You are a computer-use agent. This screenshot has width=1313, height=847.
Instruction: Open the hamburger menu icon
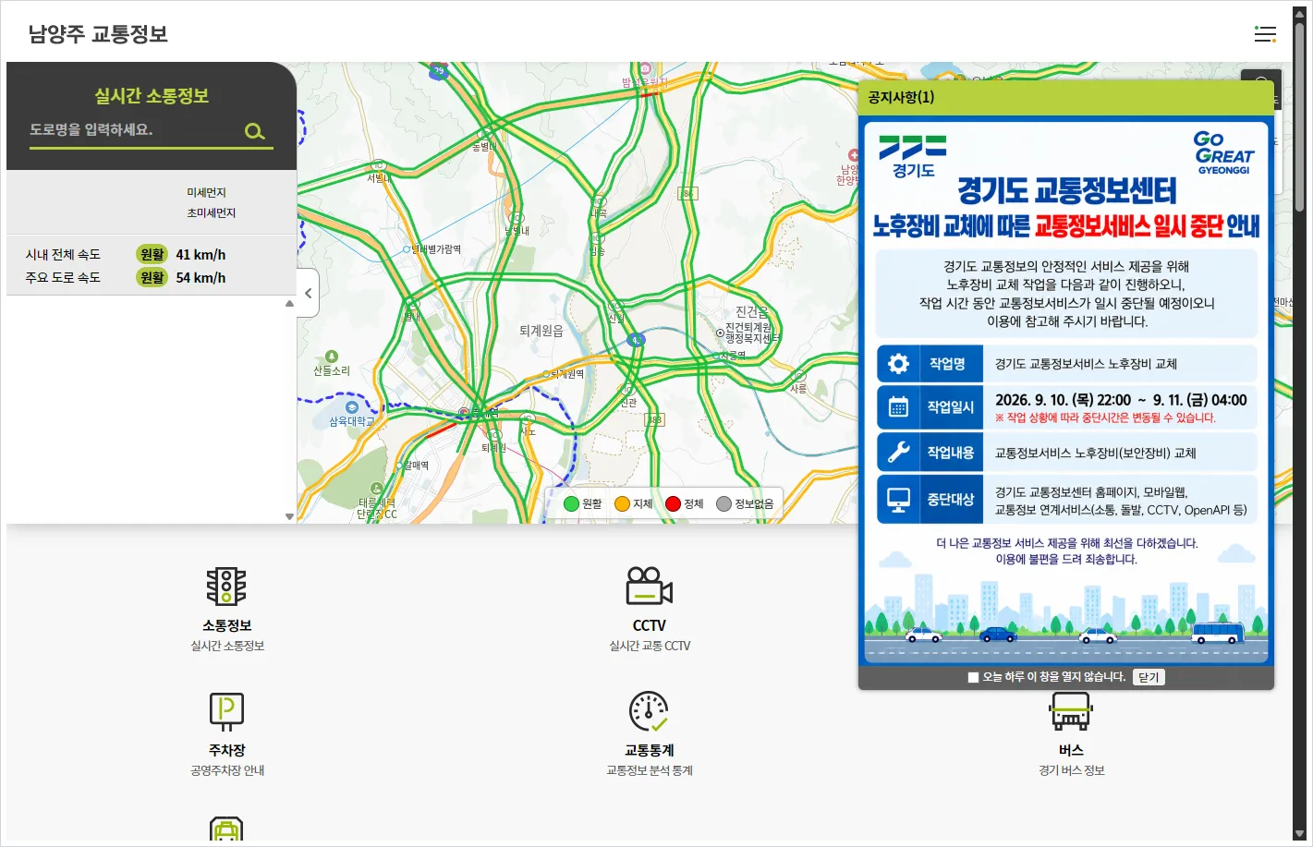[1265, 34]
